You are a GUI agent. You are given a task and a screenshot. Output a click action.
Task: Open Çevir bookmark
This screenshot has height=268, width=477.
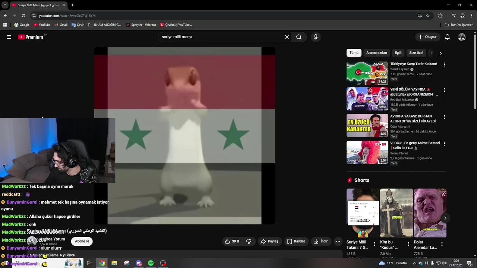point(77,25)
